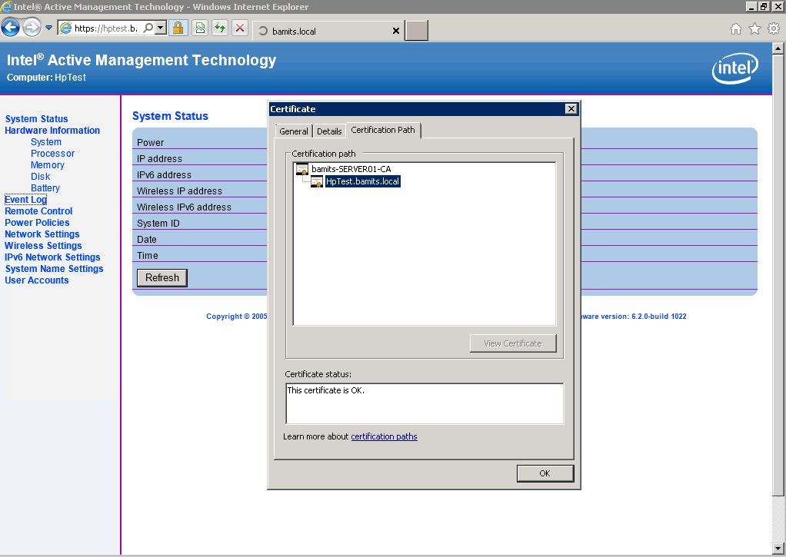Open the Tools gear icon
The image size is (786, 557).
pyautogui.click(x=774, y=28)
